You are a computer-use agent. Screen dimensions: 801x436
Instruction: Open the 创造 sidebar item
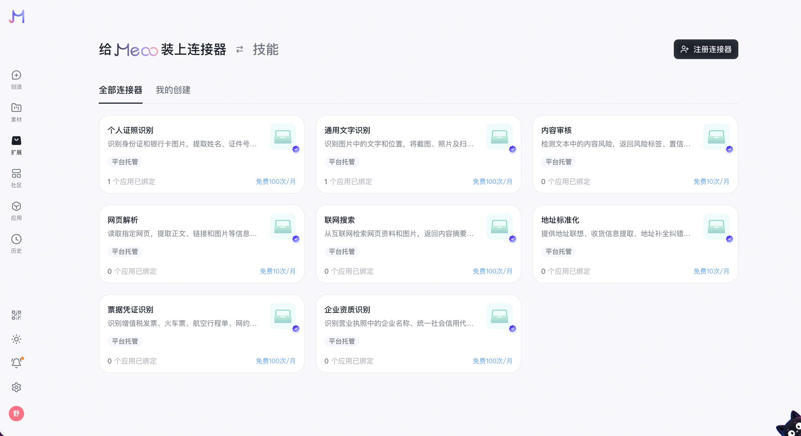click(x=16, y=80)
